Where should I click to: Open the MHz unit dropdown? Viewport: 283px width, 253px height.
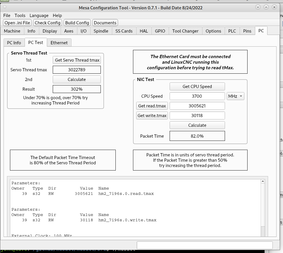tap(236, 96)
